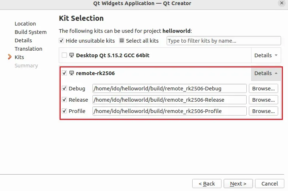Enable the Desktop Qt 5.15.2 GCC 64bit kit

64,55
